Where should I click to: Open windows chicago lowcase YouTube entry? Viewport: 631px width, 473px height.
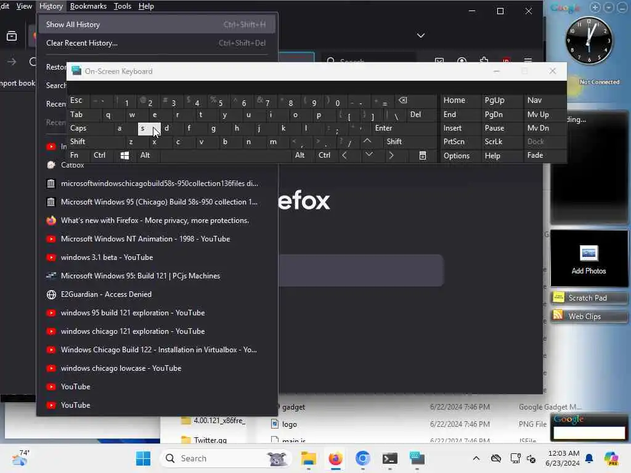(157, 368)
